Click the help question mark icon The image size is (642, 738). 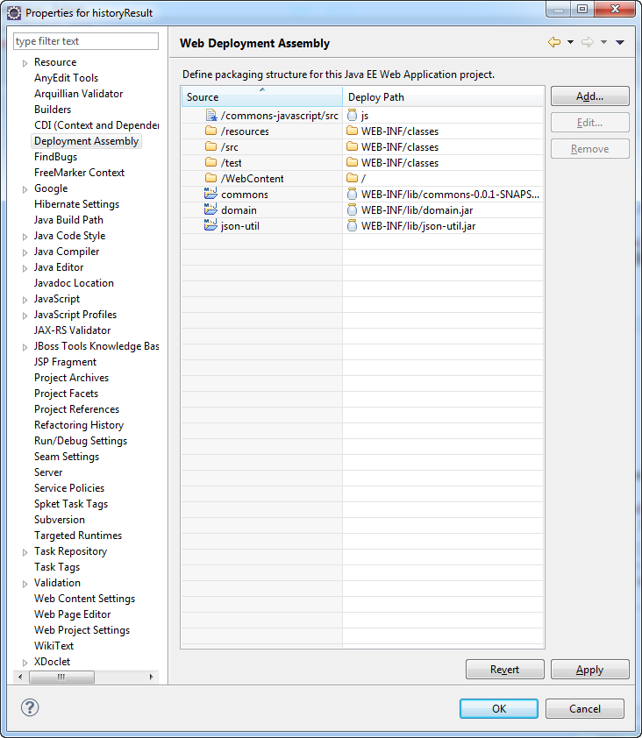coord(30,707)
